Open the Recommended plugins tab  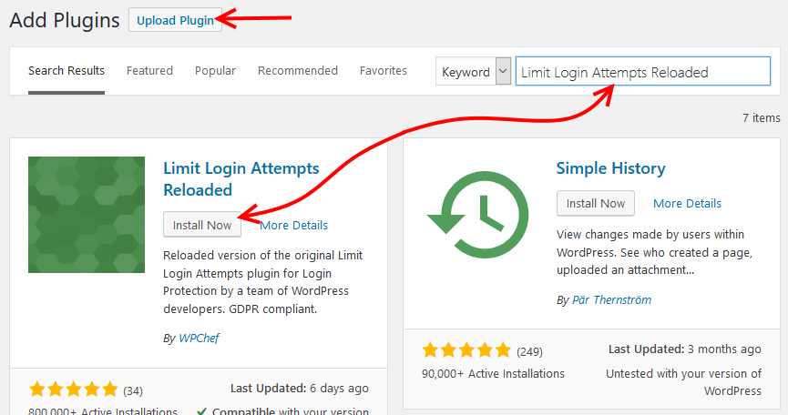[x=298, y=71]
